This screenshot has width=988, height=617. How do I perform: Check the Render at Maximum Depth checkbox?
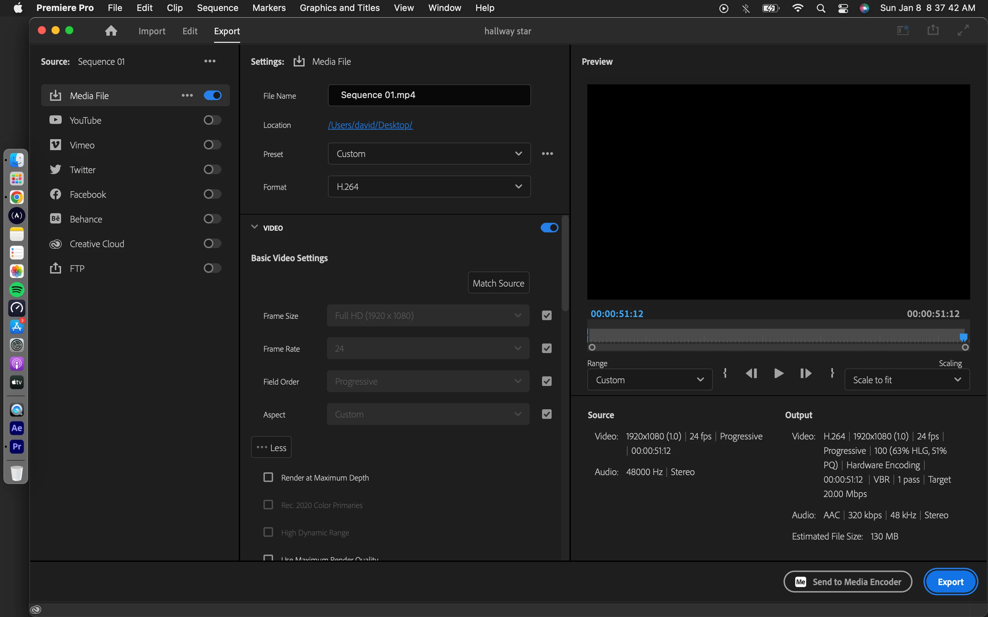coord(268,477)
